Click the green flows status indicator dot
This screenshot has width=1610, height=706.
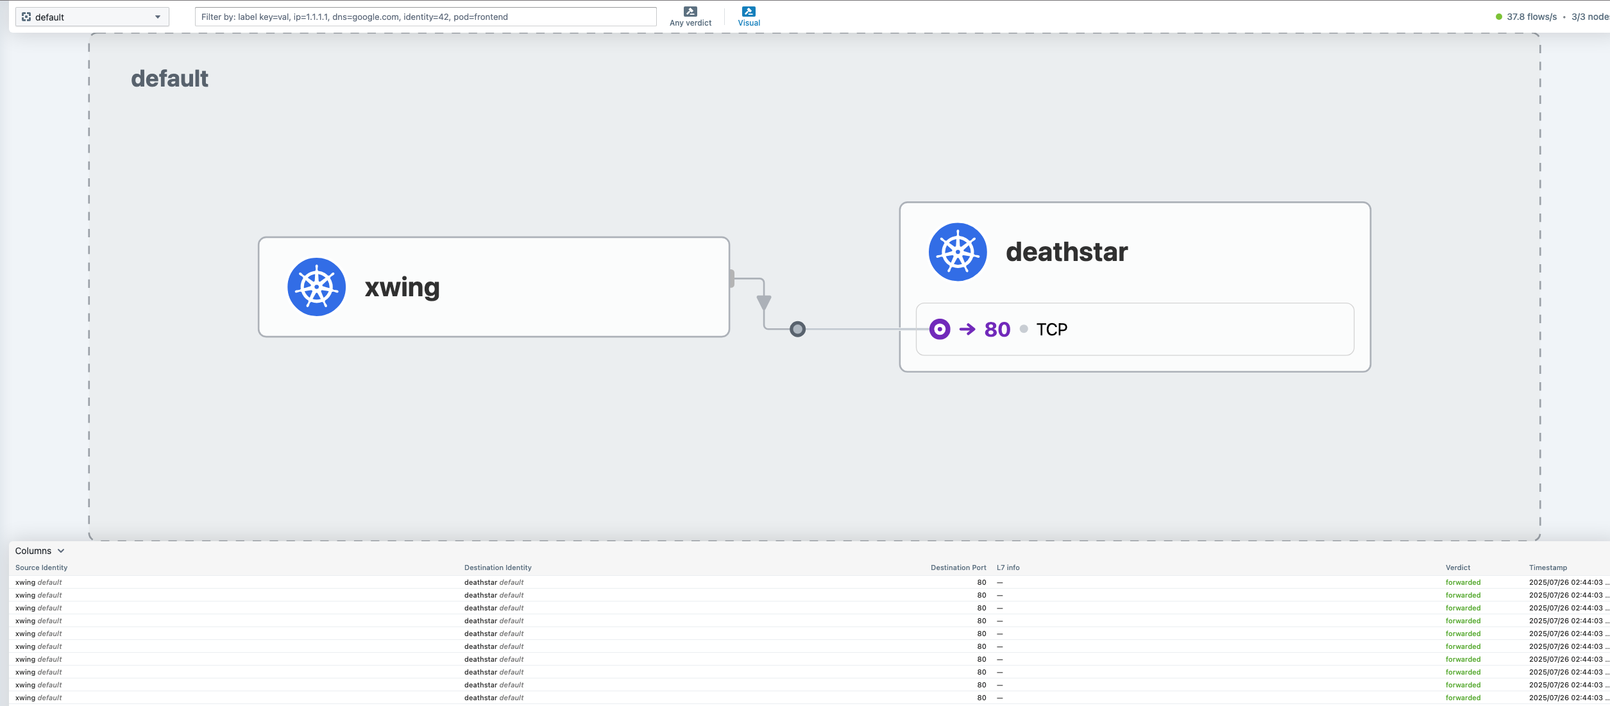(x=1498, y=17)
